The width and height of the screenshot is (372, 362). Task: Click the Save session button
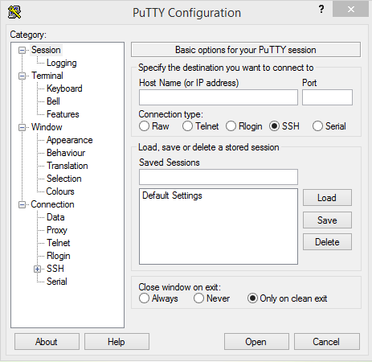point(327,220)
